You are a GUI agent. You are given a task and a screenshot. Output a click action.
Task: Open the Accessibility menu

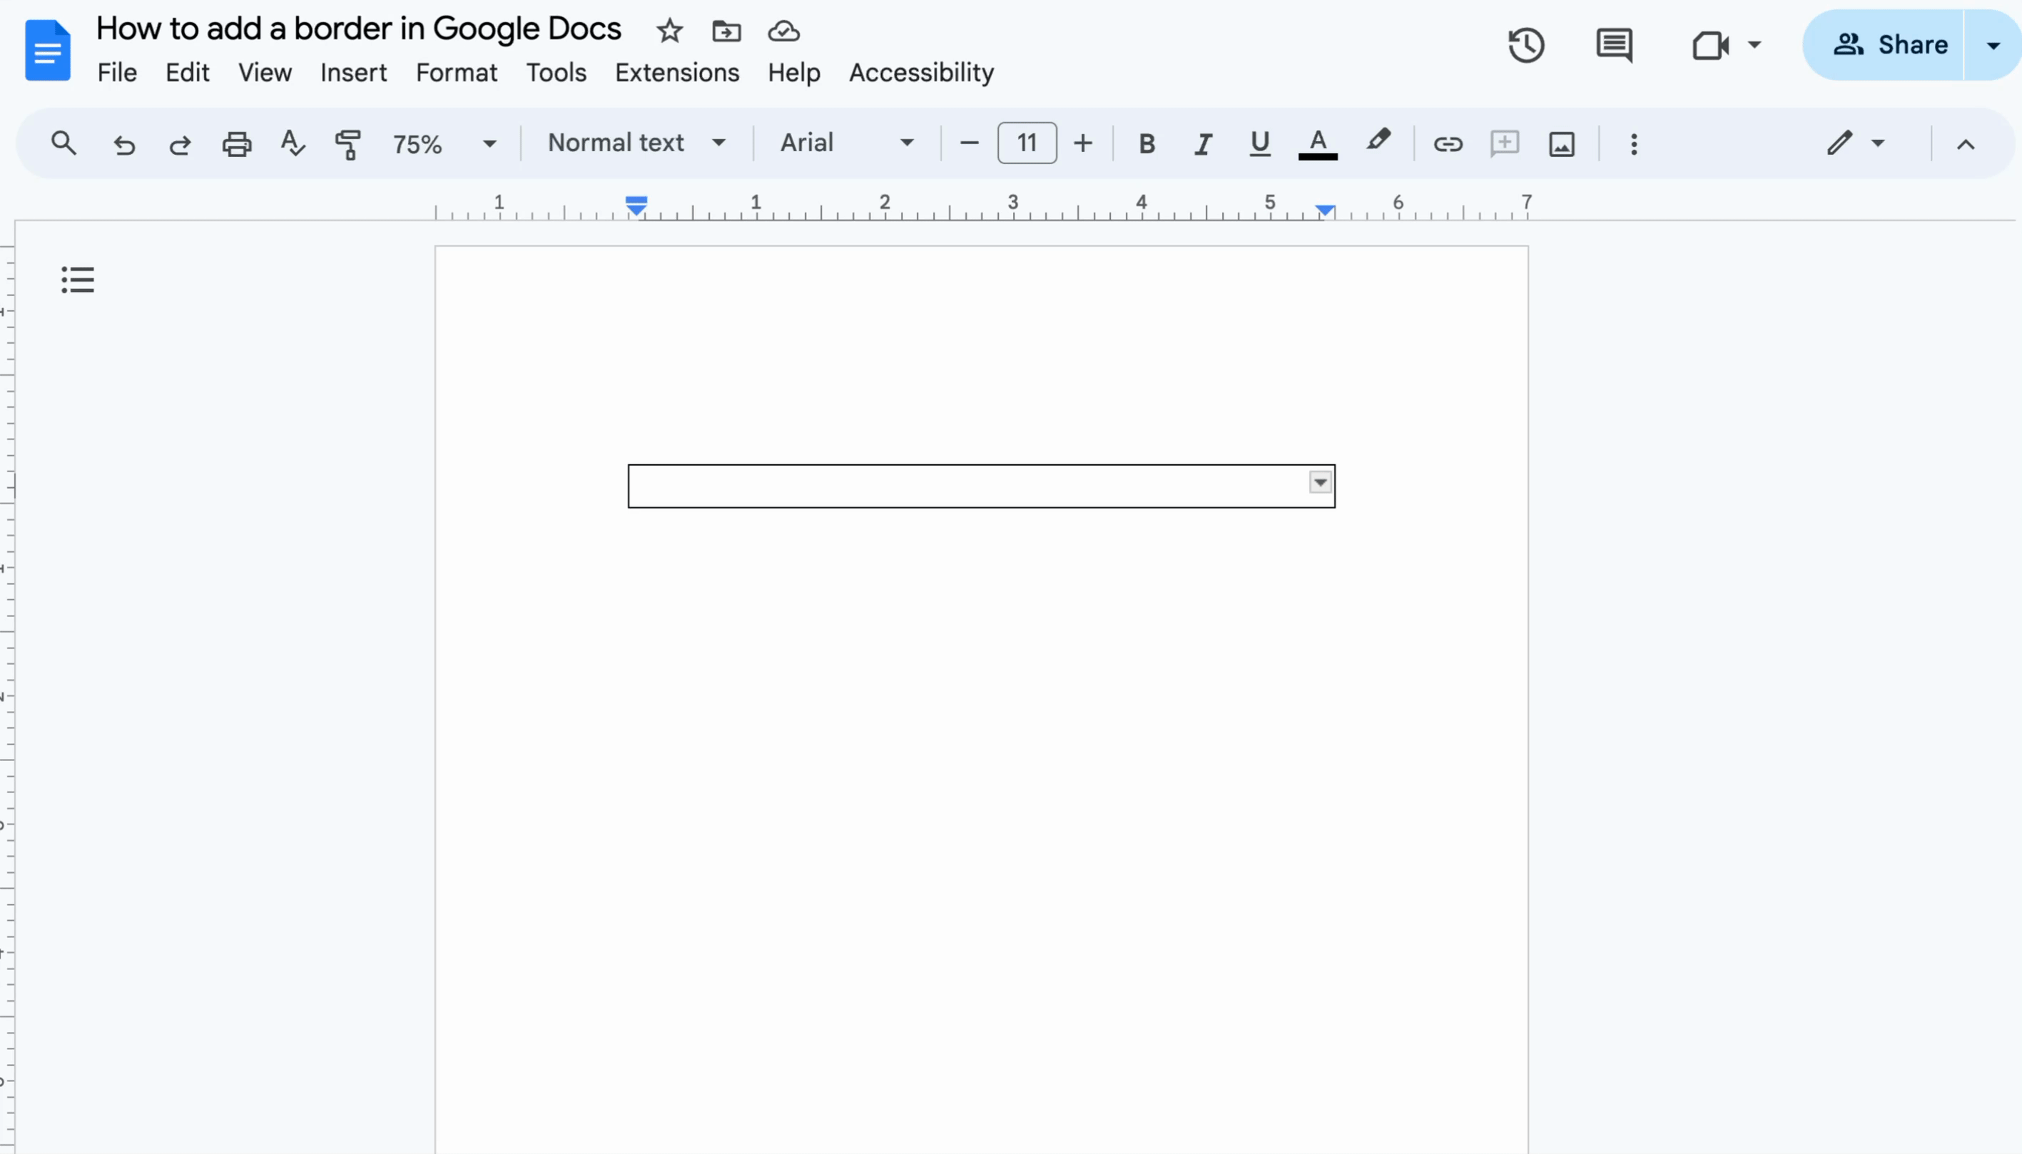click(x=921, y=73)
